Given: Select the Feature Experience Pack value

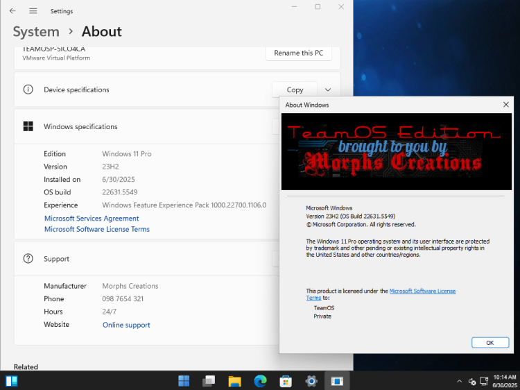Looking at the screenshot, I should [184, 205].
